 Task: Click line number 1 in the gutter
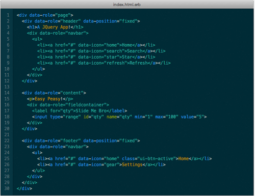[x=8, y=15]
